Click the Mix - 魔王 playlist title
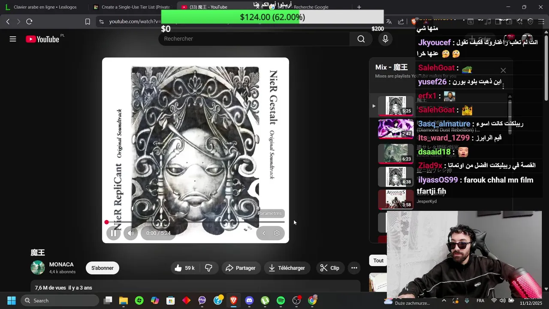This screenshot has height=309, width=549. pos(391,67)
